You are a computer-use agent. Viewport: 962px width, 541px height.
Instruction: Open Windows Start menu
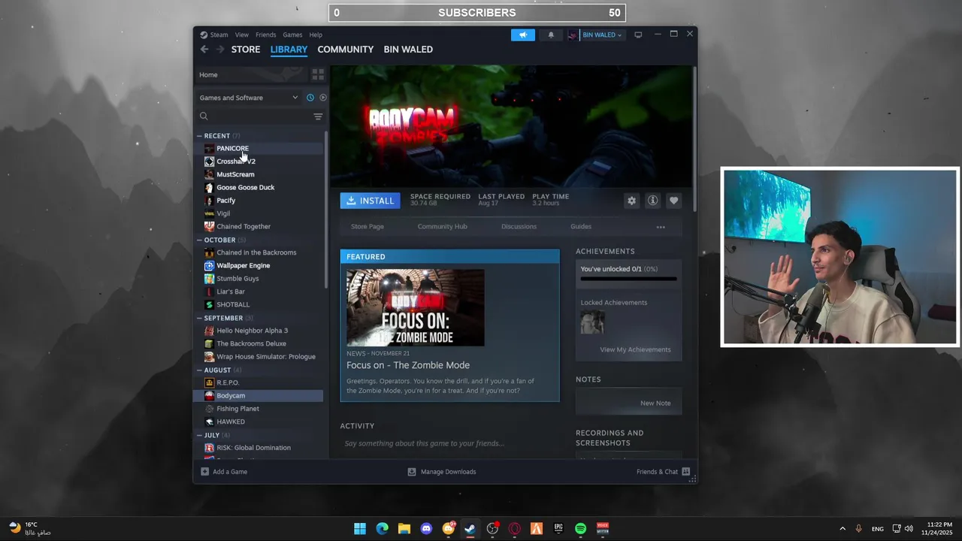tap(360, 529)
